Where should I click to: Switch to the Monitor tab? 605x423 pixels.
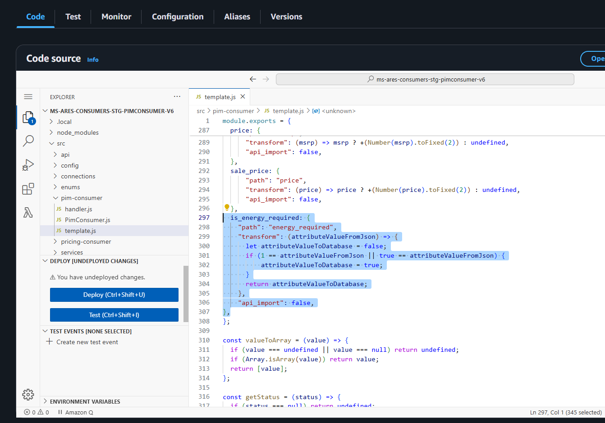point(116,17)
